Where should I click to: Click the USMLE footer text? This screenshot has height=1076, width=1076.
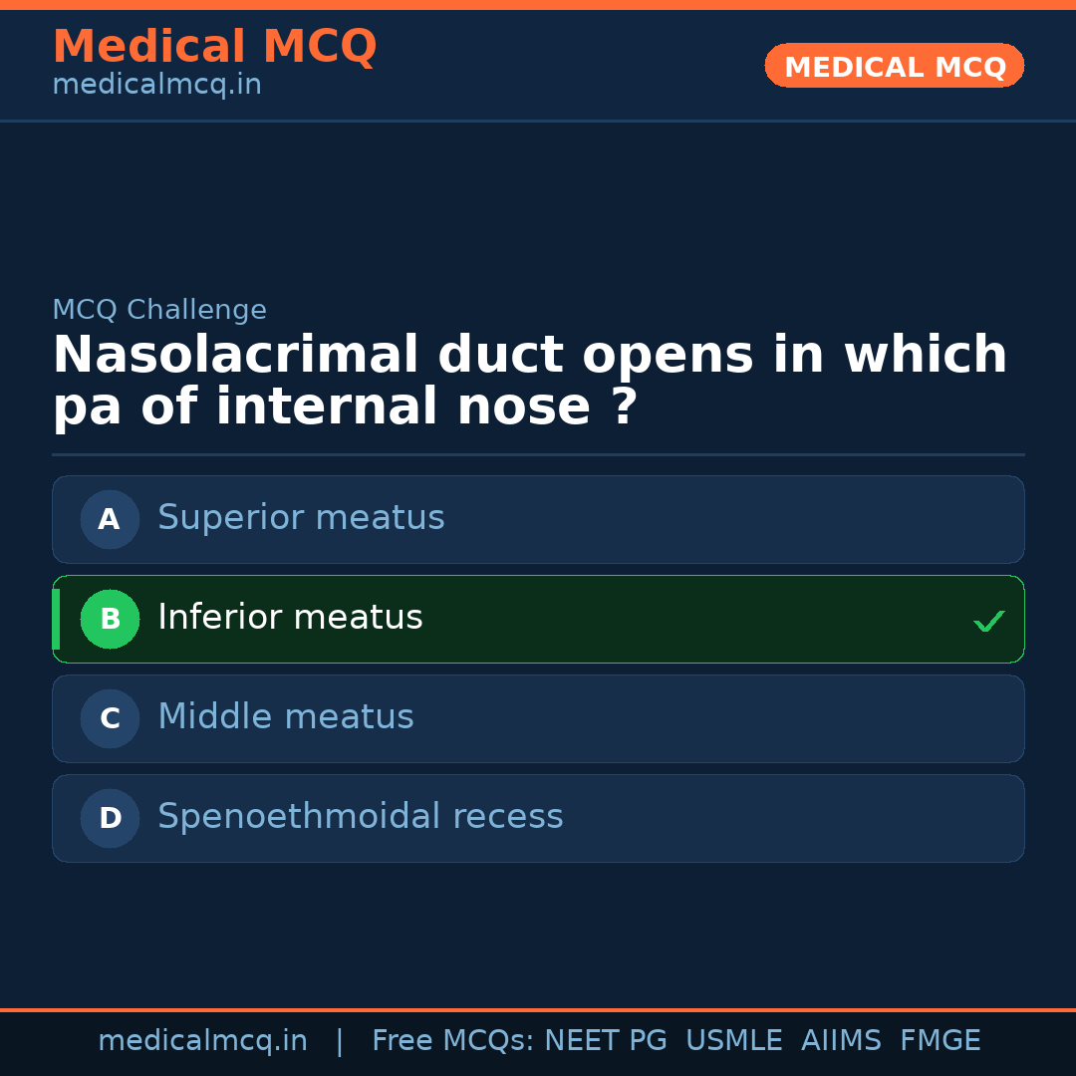click(x=733, y=1041)
